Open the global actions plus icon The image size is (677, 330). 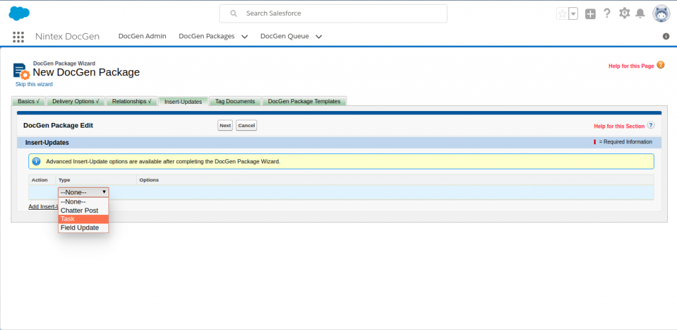coord(590,14)
